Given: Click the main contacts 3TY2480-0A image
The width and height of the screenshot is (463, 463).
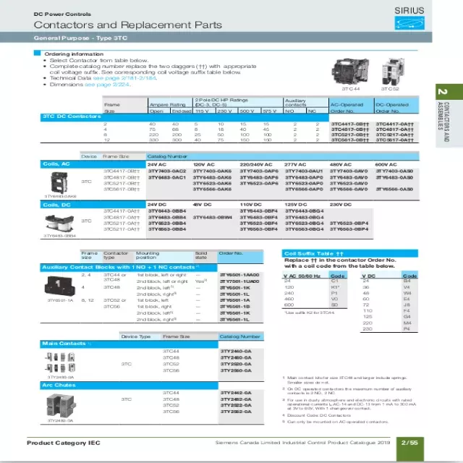Looking at the screenshot, I should (x=61, y=363).
